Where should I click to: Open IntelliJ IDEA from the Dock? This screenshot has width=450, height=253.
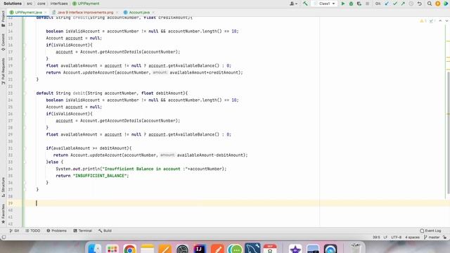(x=200, y=249)
